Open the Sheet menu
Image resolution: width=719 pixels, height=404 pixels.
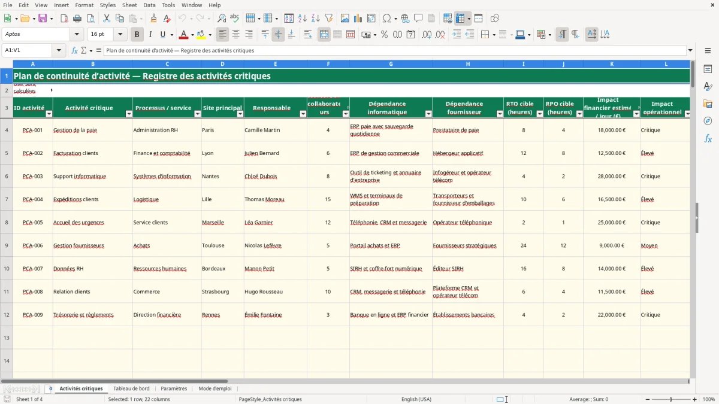[129, 5]
